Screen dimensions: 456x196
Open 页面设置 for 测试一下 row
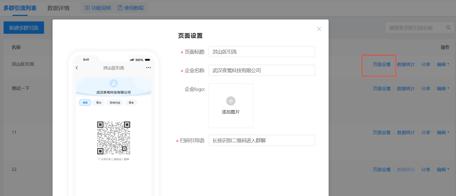click(382, 89)
